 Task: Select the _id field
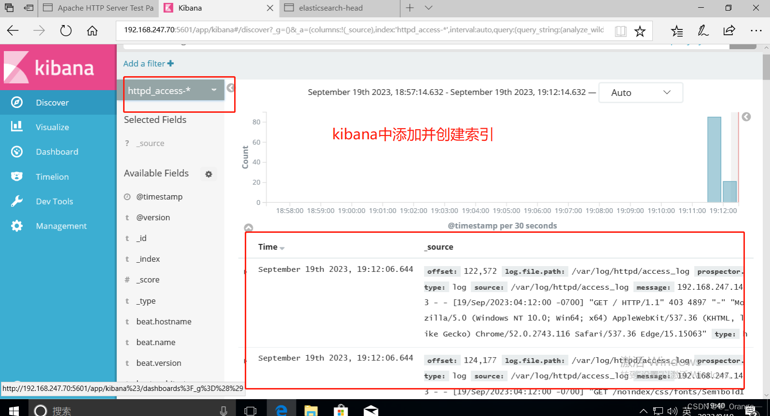pos(141,238)
